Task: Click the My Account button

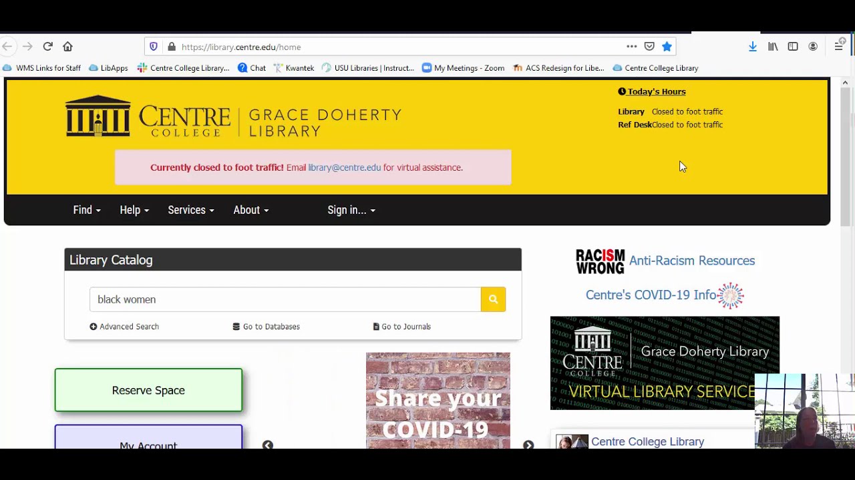Action: click(x=148, y=437)
